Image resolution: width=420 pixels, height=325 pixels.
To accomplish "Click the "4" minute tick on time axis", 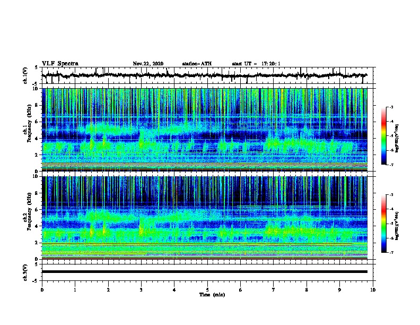I will pos(174,289).
